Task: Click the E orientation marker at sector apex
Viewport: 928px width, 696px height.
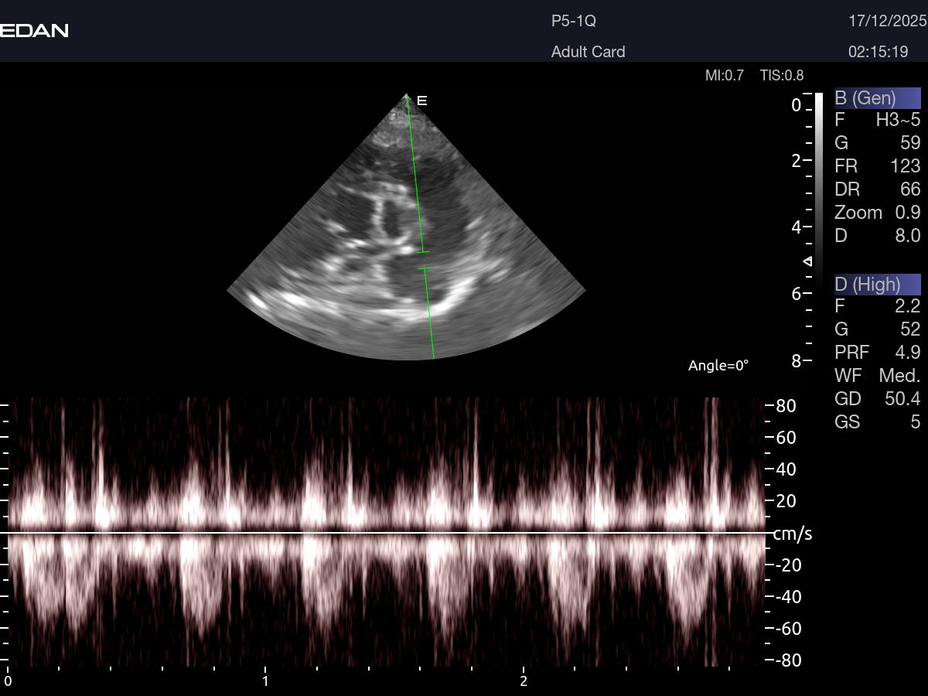Action: pos(422,101)
